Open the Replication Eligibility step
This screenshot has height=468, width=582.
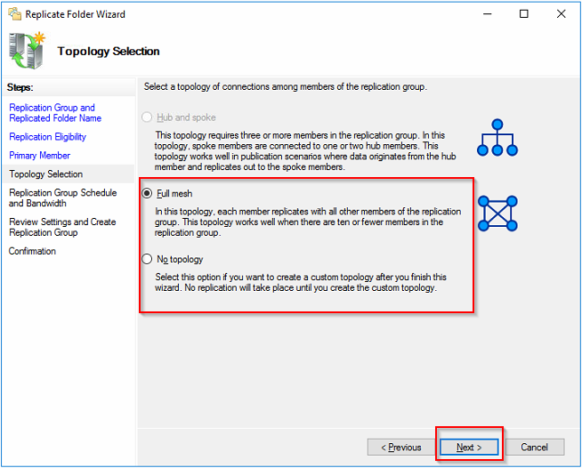pyautogui.click(x=47, y=137)
